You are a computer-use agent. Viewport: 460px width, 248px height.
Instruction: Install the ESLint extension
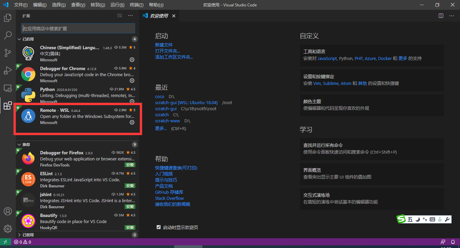[x=130, y=186]
